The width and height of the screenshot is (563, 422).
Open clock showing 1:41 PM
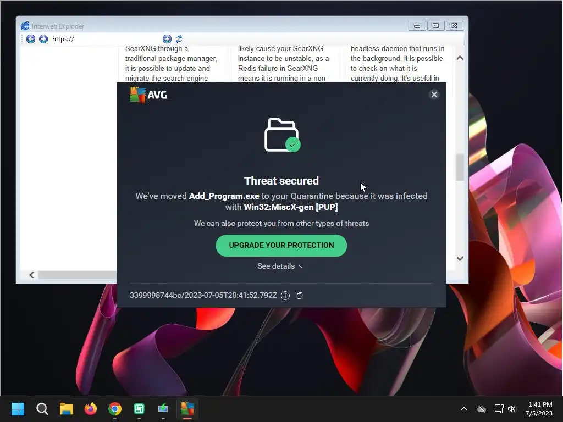[539, 409]
